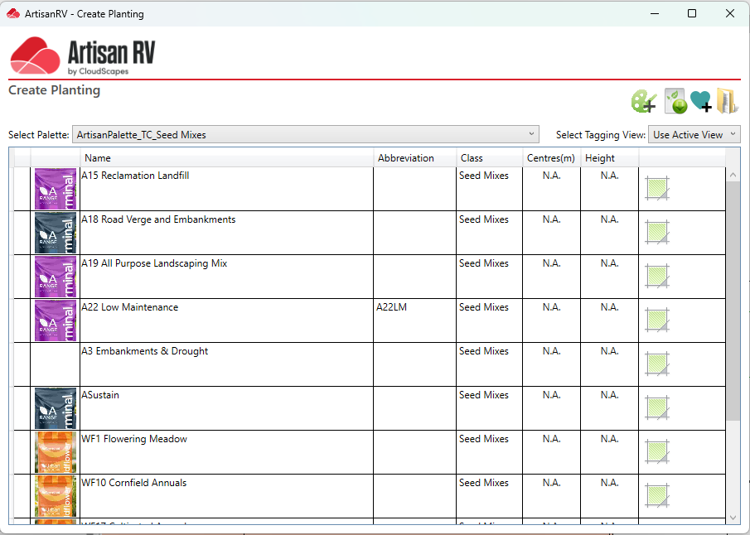
Task: Click area hatch icon for A15 Reclamation Landfill
Action: [x=657, y=188]
